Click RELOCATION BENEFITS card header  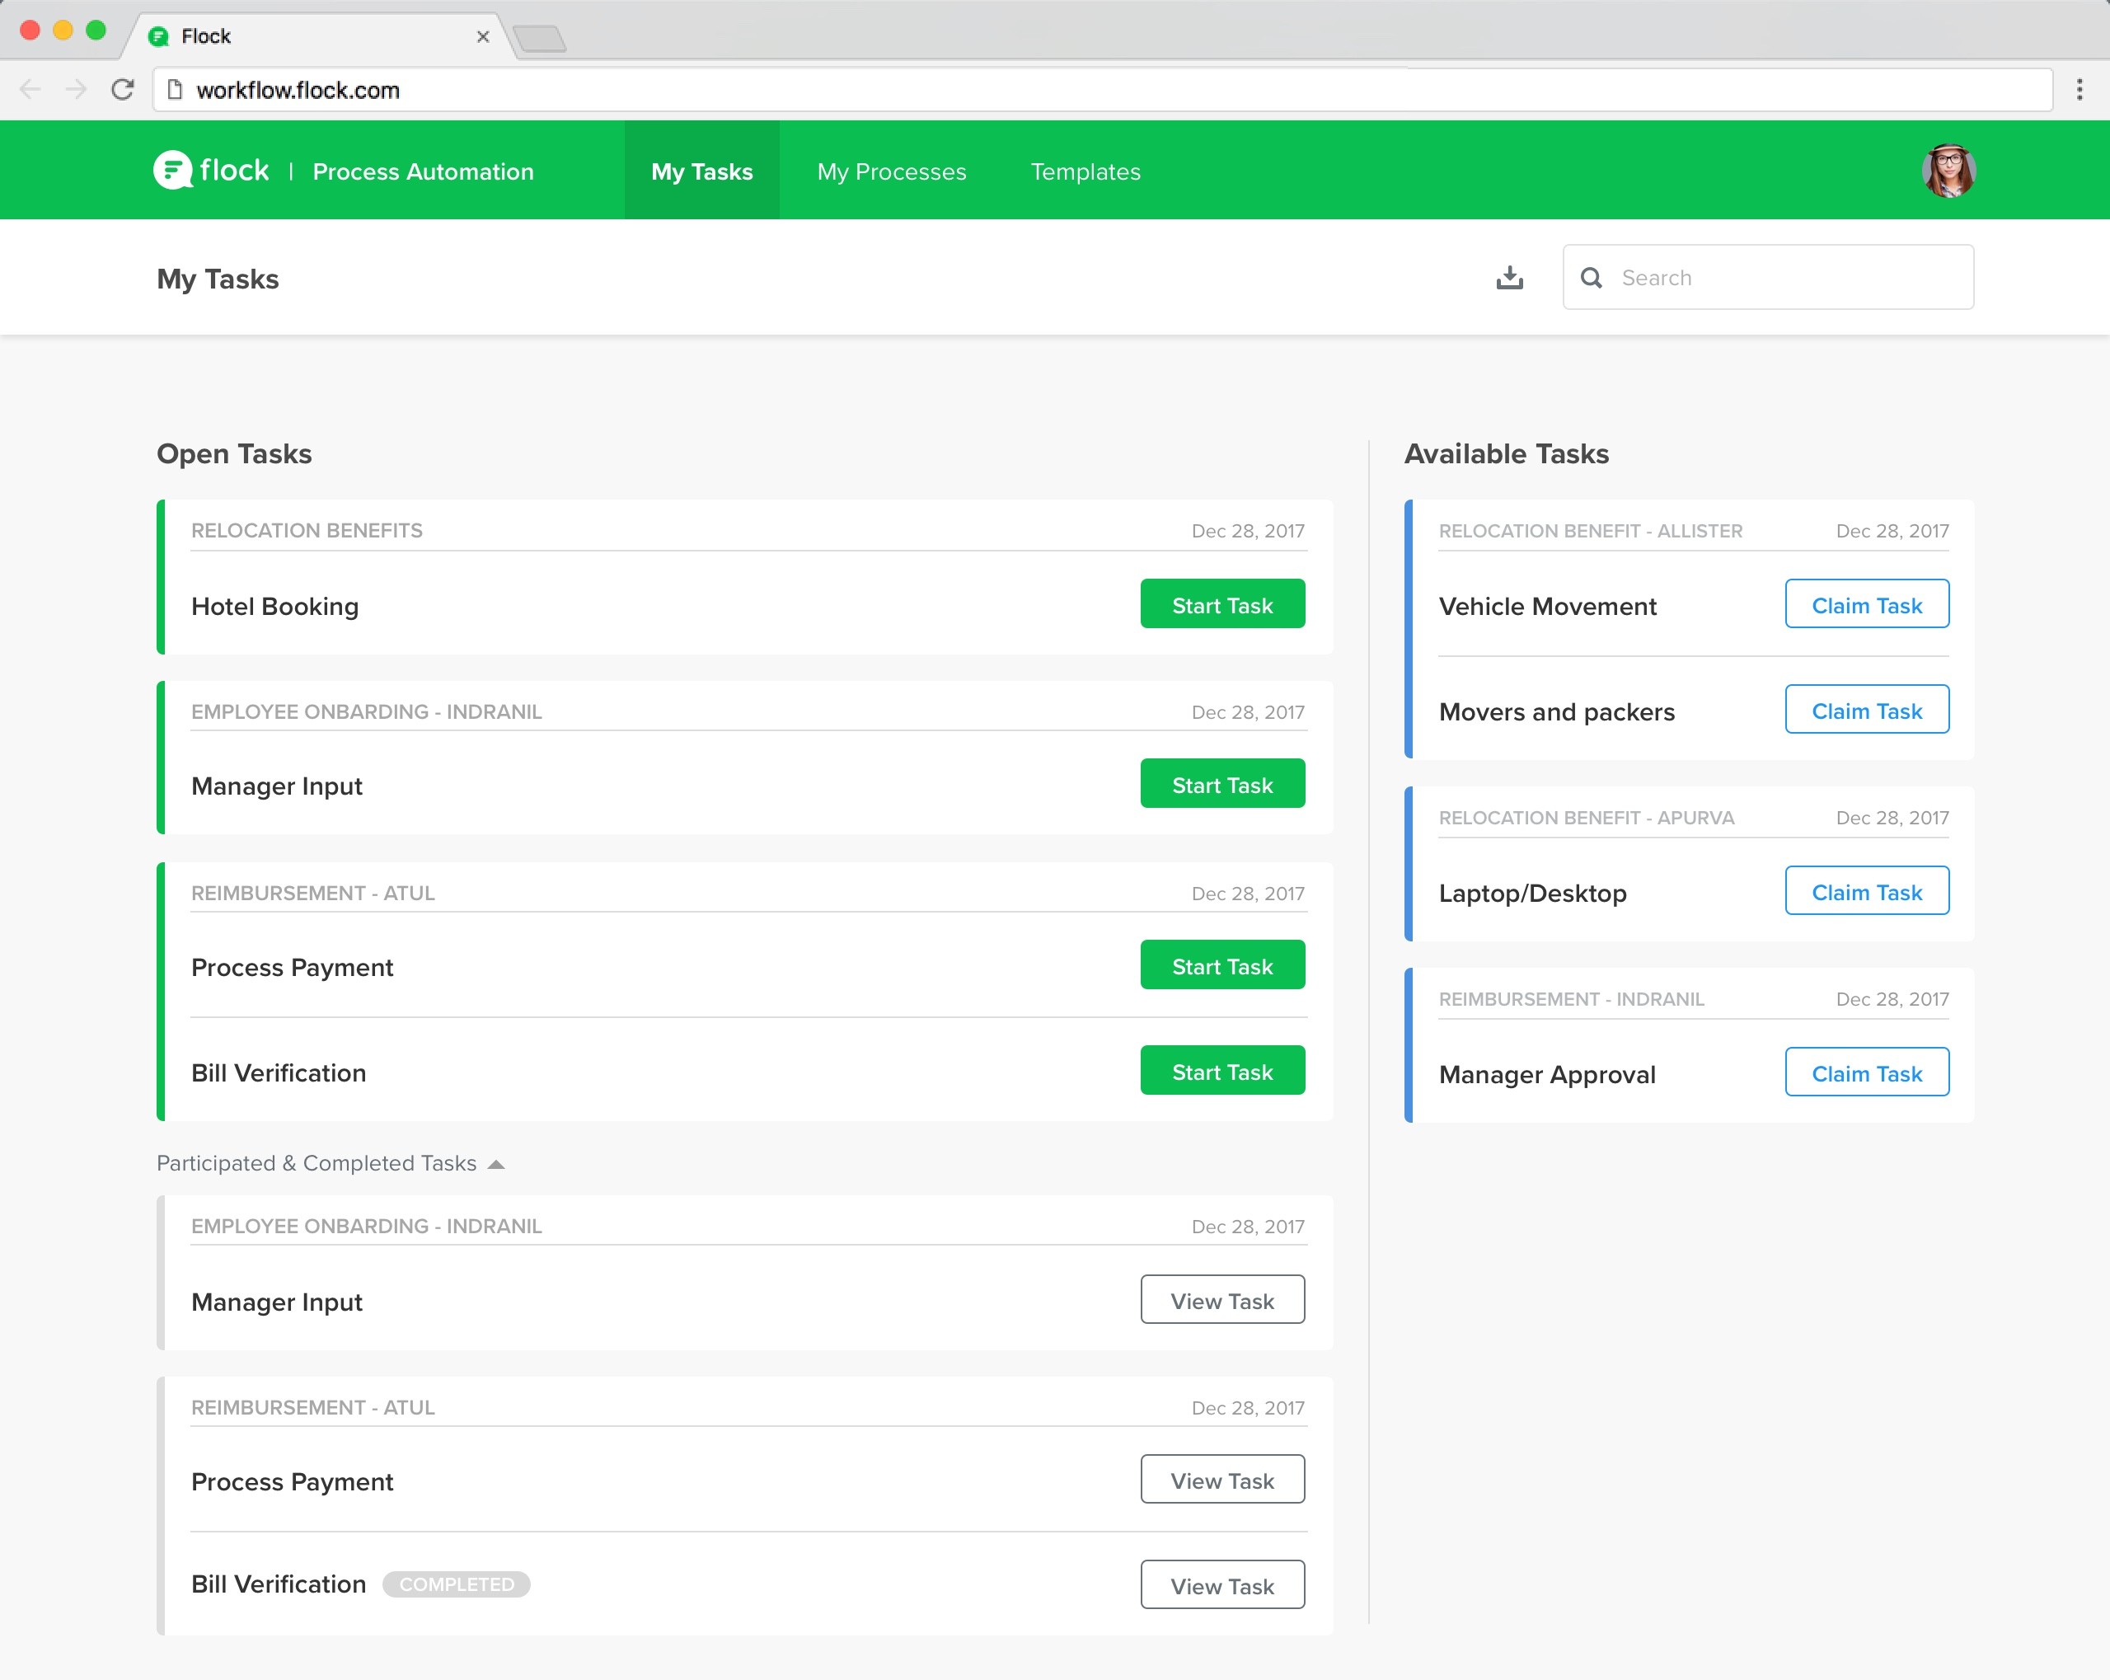pyautogui.click(x=307, y=531)
